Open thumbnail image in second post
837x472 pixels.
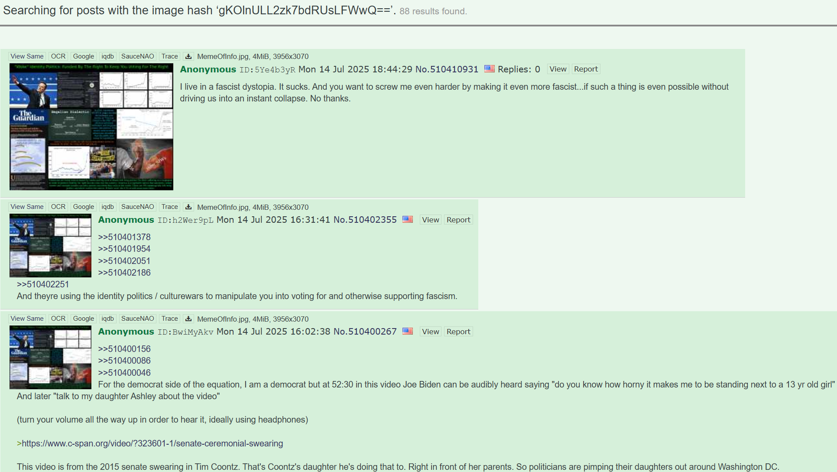[50, 245]
